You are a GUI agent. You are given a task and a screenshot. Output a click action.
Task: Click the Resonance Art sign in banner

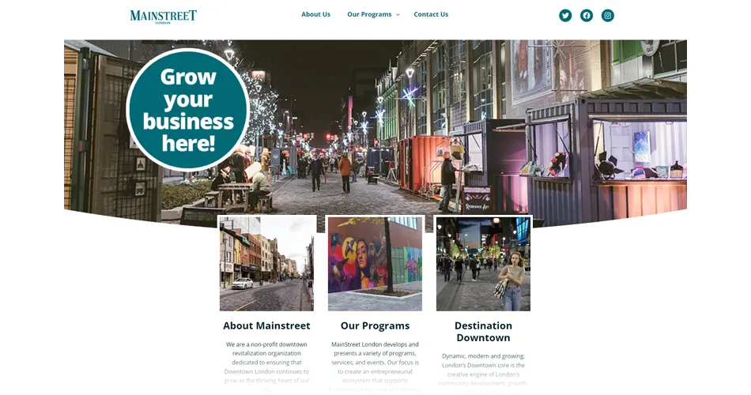pyautogui.click(x=477, y=200)
